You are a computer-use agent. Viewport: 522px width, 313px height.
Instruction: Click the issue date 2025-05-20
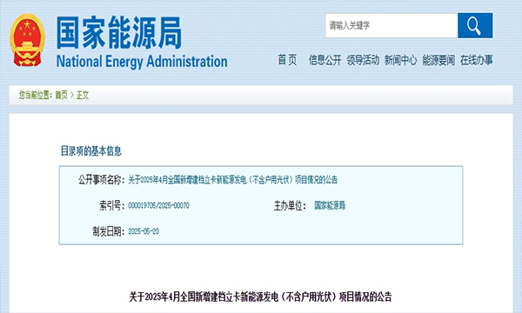(x=144, y=231)
